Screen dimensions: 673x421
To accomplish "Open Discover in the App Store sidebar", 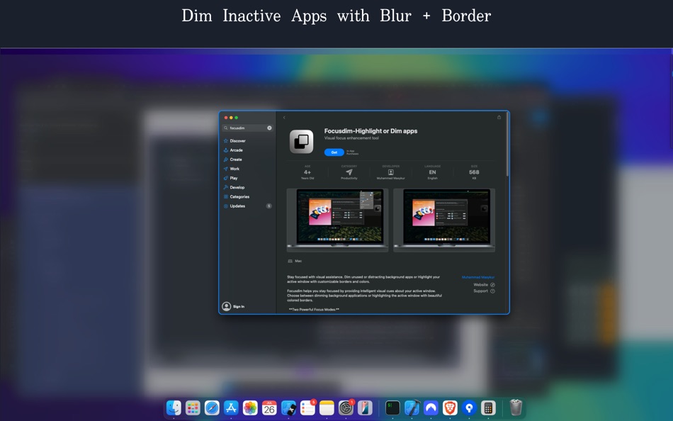I will pos(234,141).
